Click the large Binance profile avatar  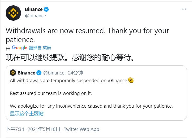(x=13, y=13)
